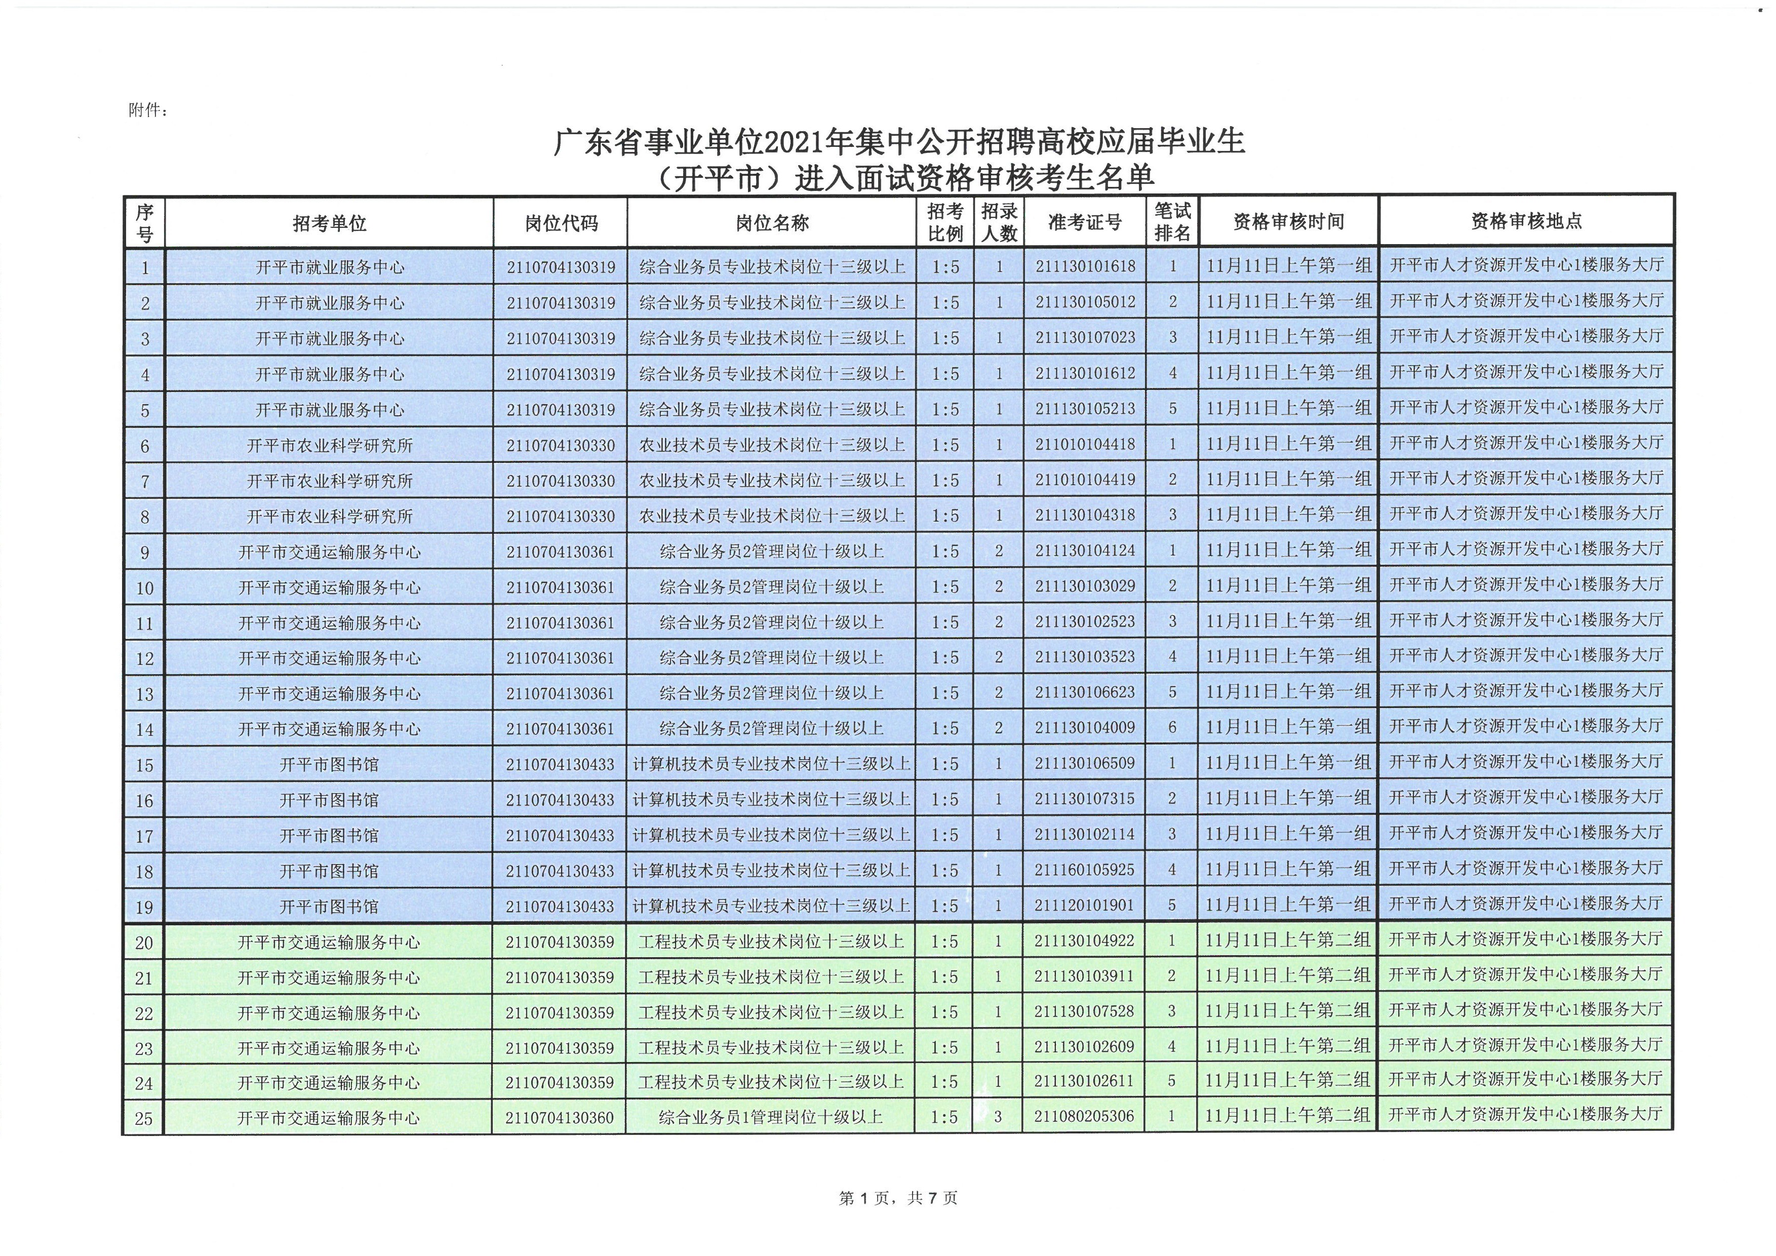Select admission number 211130101618
The image size is (1776, 1256).
pyautogui.click(x=1085, y=266)
